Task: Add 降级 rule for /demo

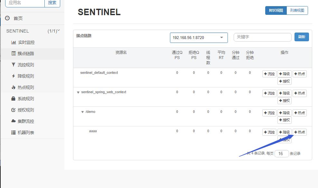Action: tap(285, 113)
